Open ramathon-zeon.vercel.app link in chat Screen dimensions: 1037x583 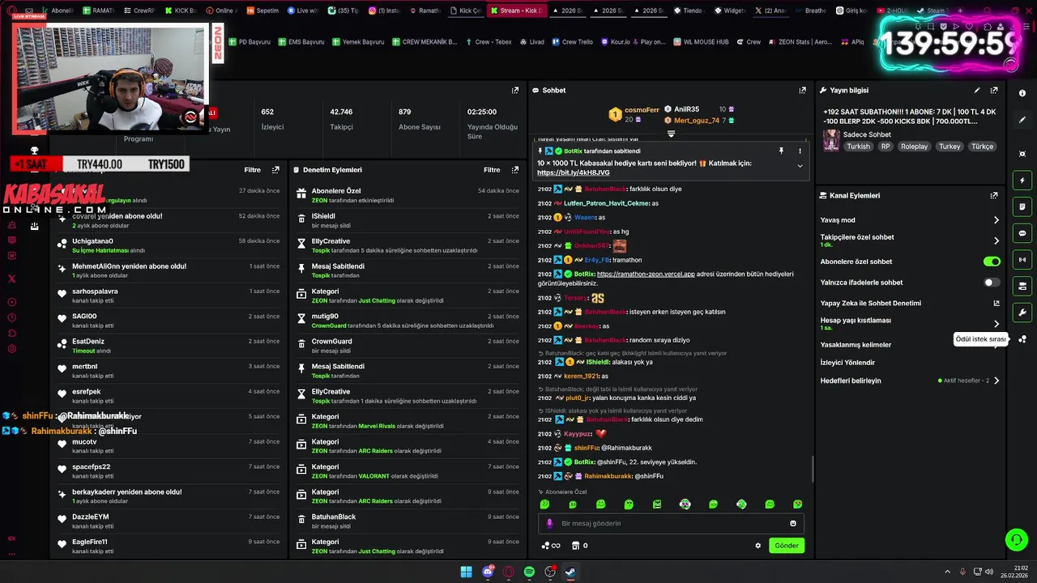click(x=646, y=274)
